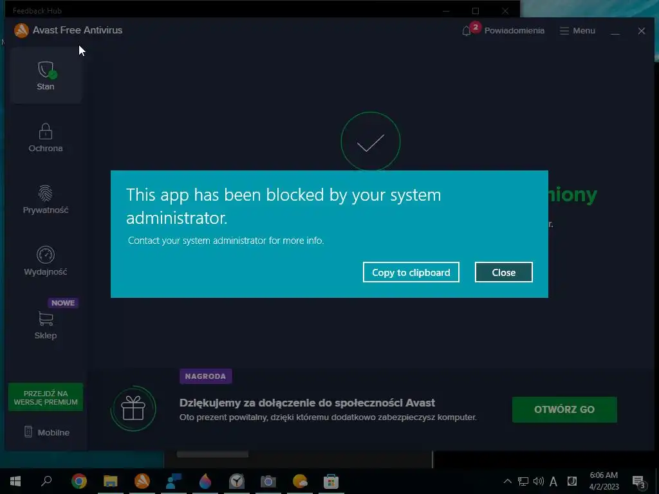Viewport: 659px width, 494px height.
Task: Open the Weather app on taskbar
Action: coord(300,481)
